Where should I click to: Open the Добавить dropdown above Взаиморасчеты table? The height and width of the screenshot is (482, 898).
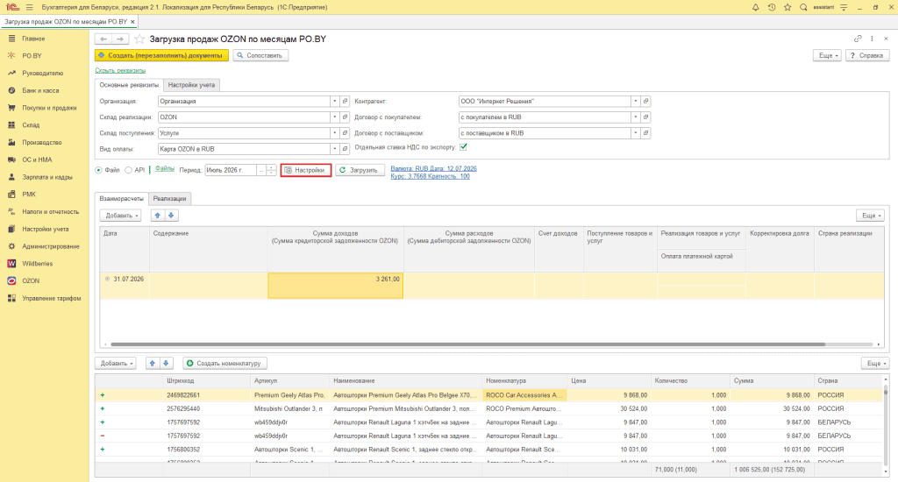click(120, 216)
